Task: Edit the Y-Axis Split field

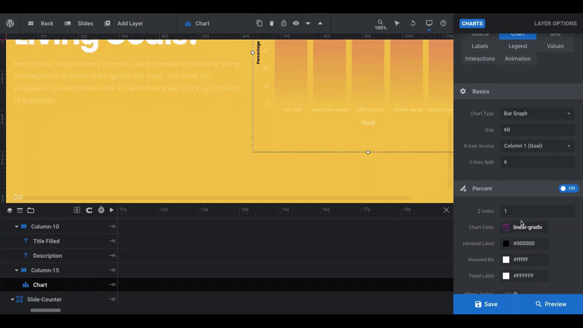Action: click(537, 162)
